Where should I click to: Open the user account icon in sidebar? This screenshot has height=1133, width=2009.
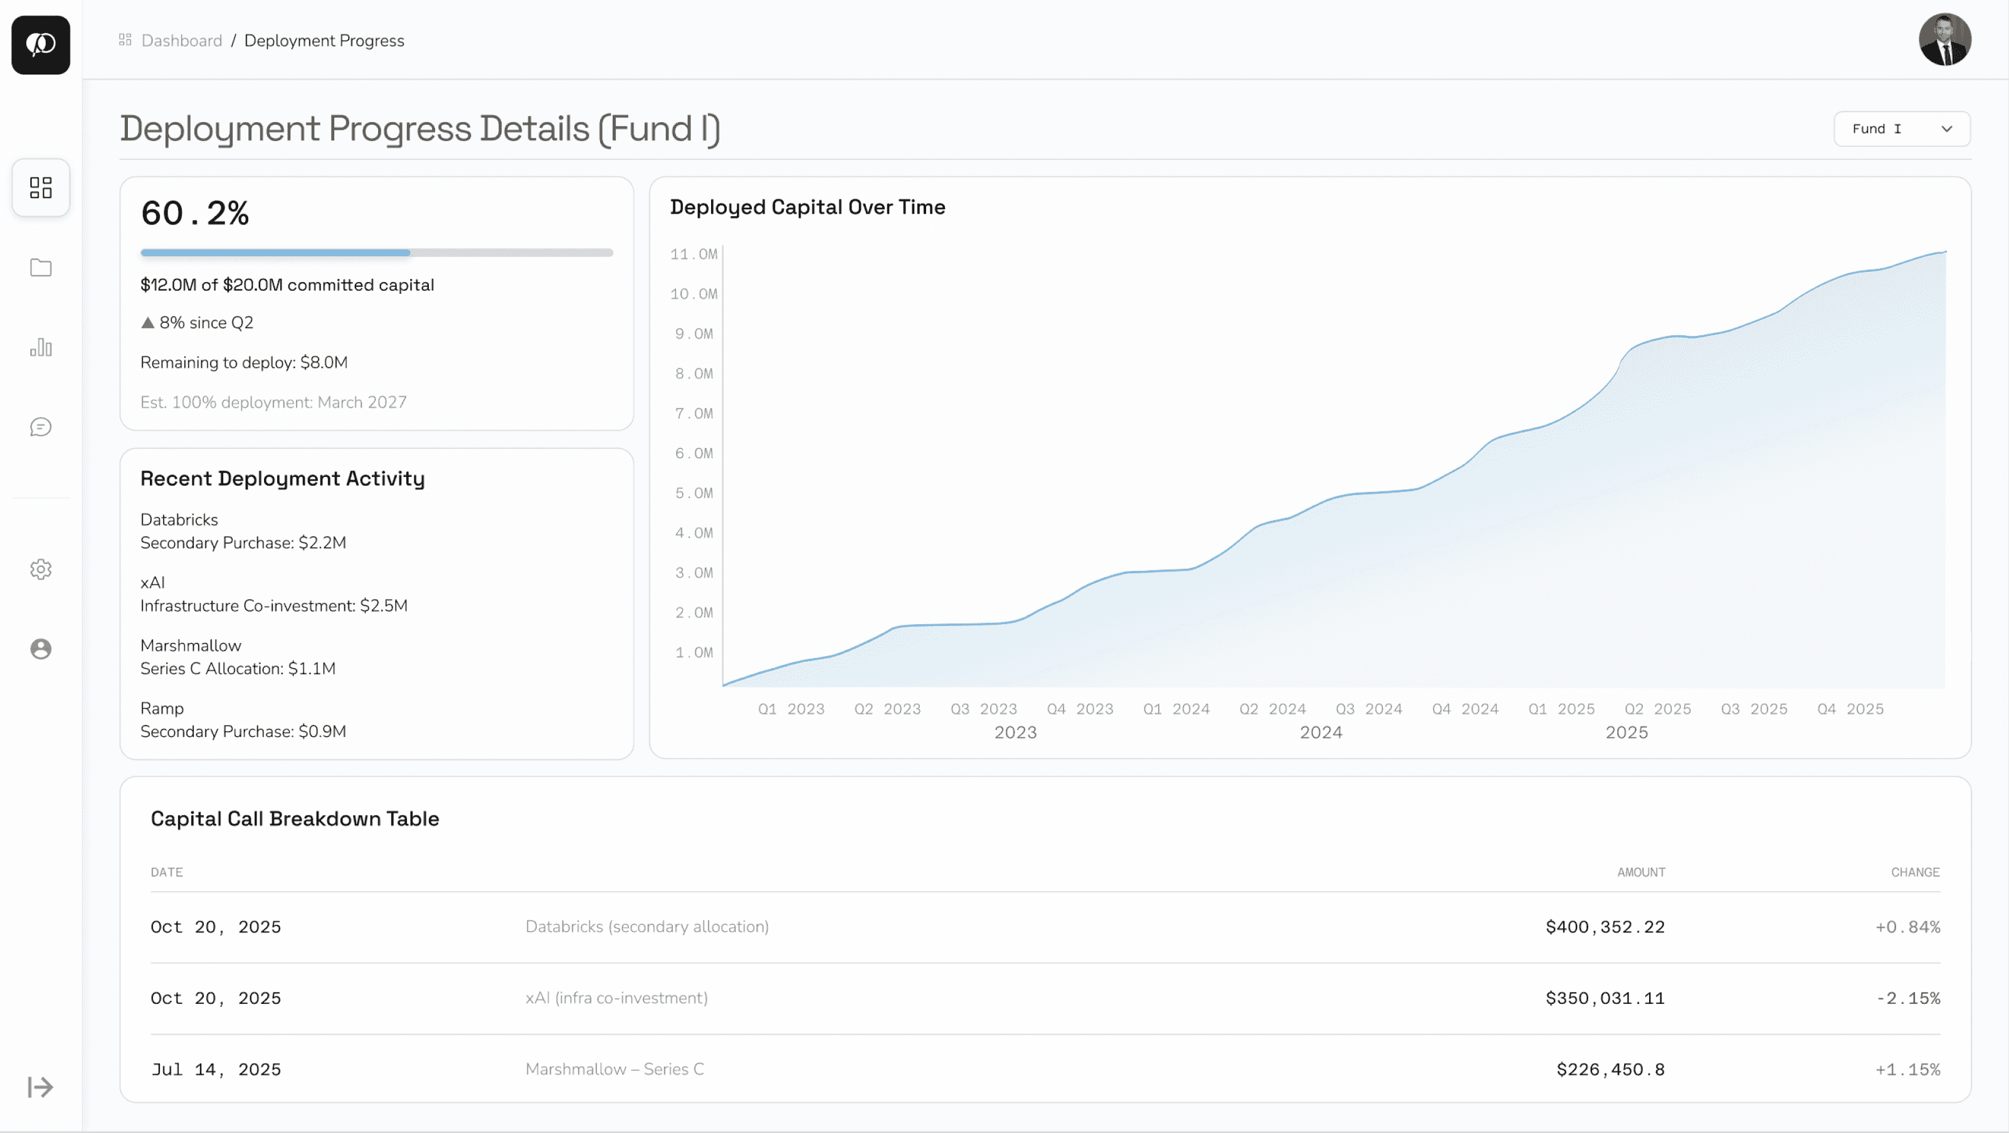tap(41, 649)
